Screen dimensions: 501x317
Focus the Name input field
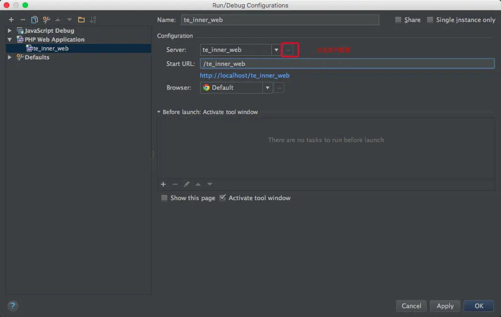[x=280, y=20]
